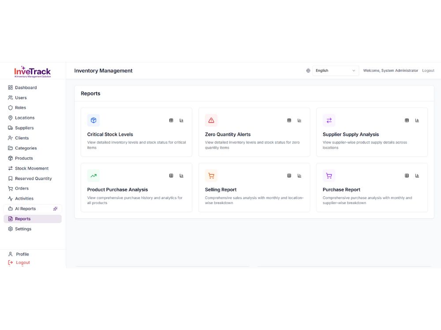The width and height of the screenshot is (441, 330).
Task: Click the purple cart icon on Purchase Report
Action: [x=329, y=176]
